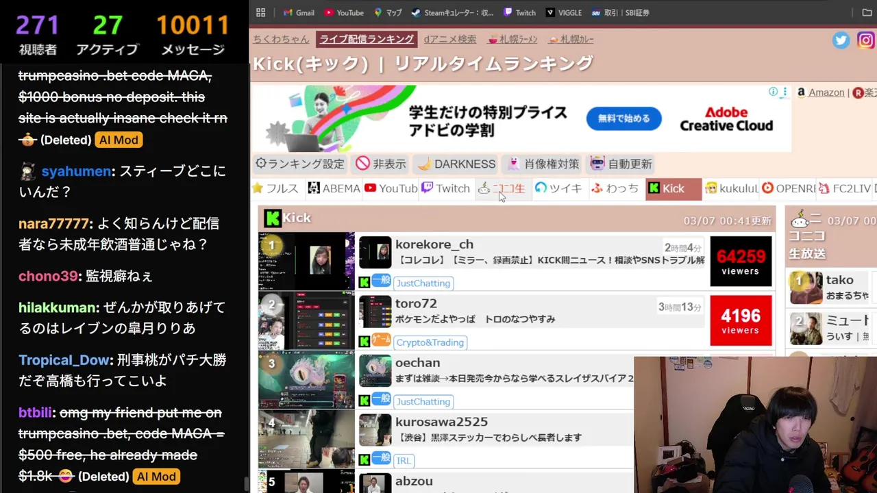Open Steamキュレーター bookmark

point(452,12)
